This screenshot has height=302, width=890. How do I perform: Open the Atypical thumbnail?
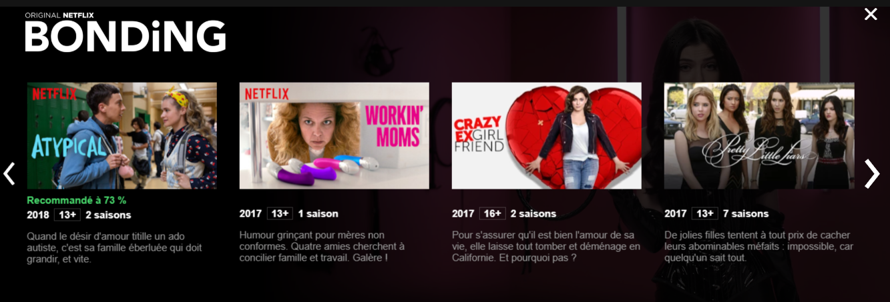tap(122, 136)
